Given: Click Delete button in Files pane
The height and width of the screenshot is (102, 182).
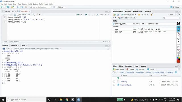Looking at the screenshot, I should [130, 69].
